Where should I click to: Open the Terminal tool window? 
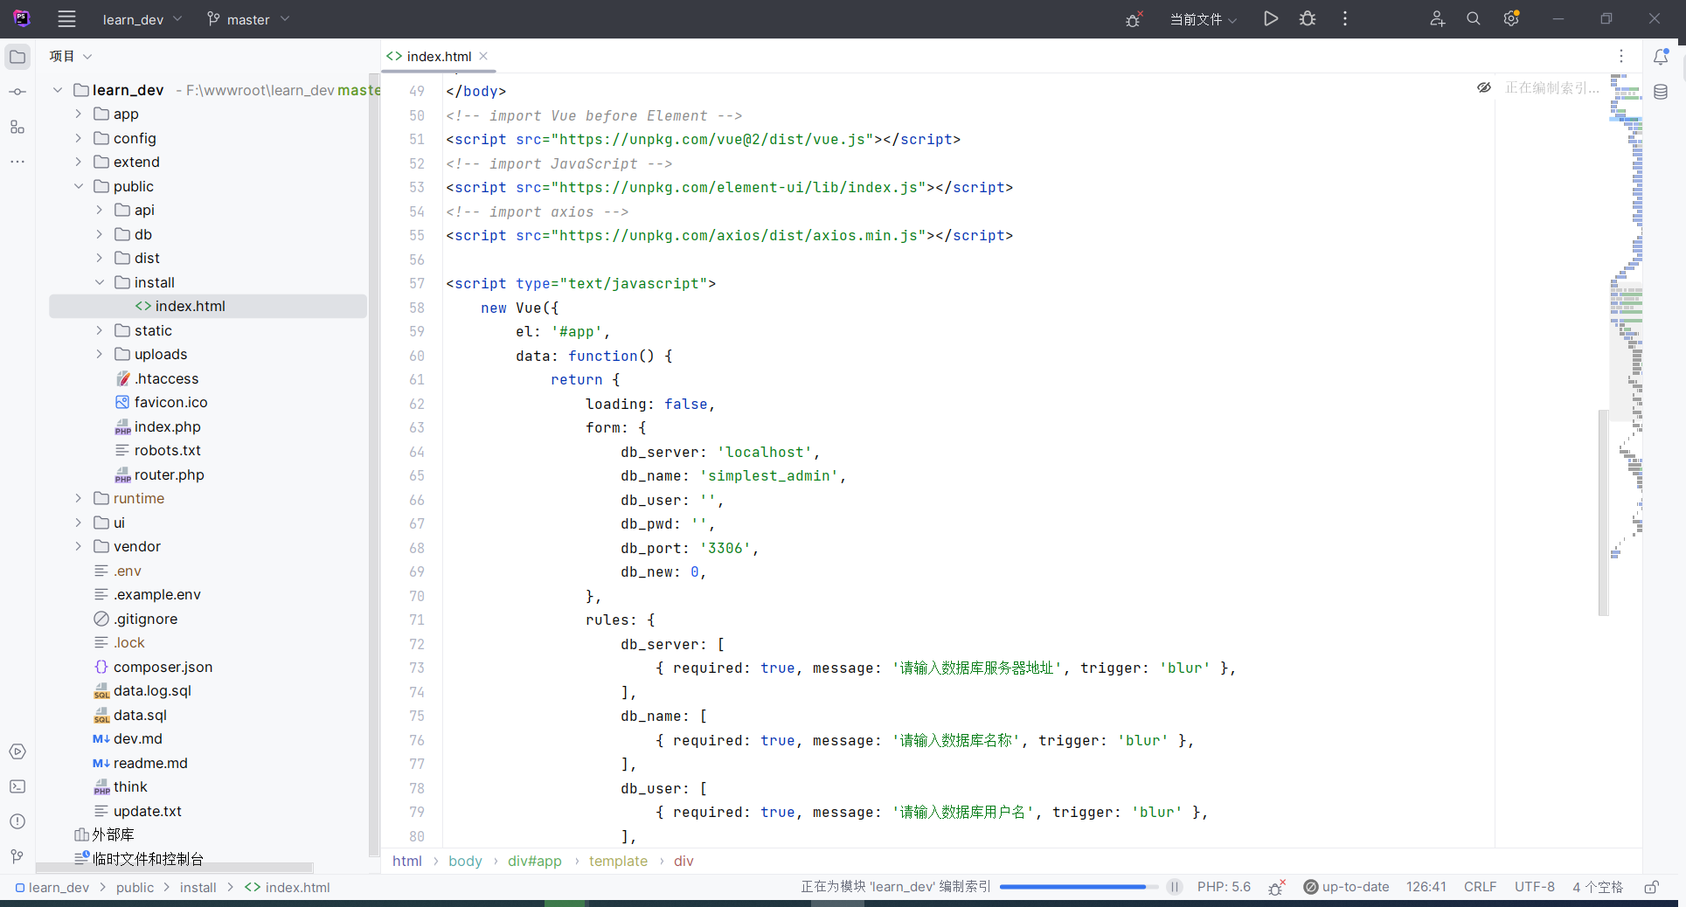pyautogui.click(x=17, y=786)
